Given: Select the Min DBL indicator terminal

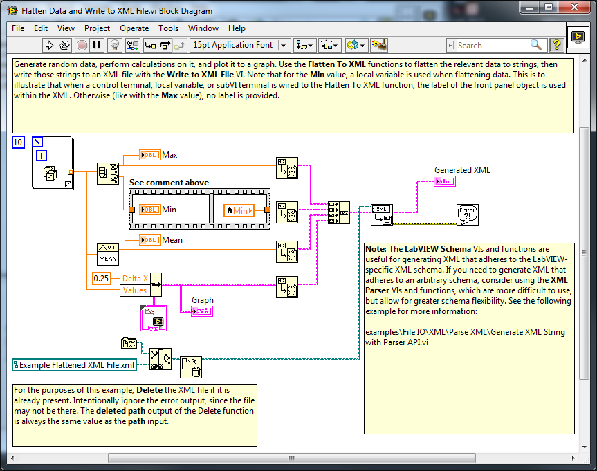Looking at the screenshot, I should tap(150, 210).
